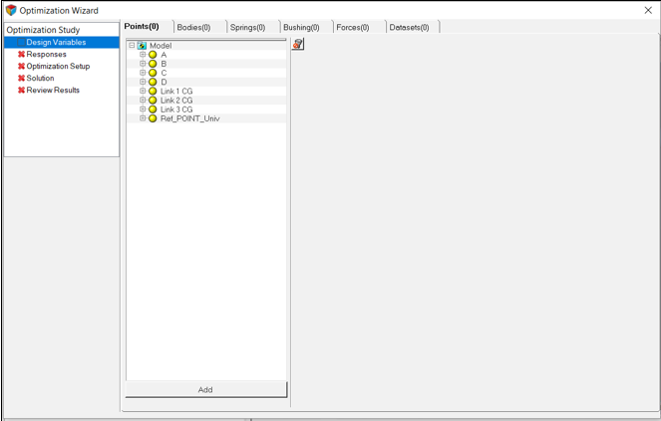Open the Springs(0) tab
The image size is (661, 421).
tap(247, 27)
